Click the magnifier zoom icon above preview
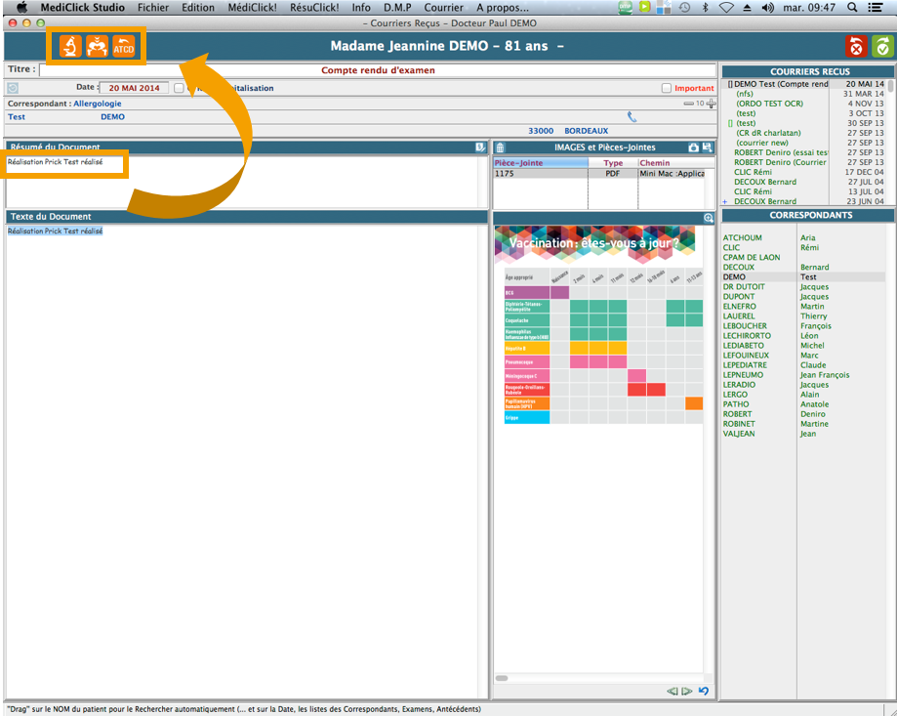 point(709,218)
